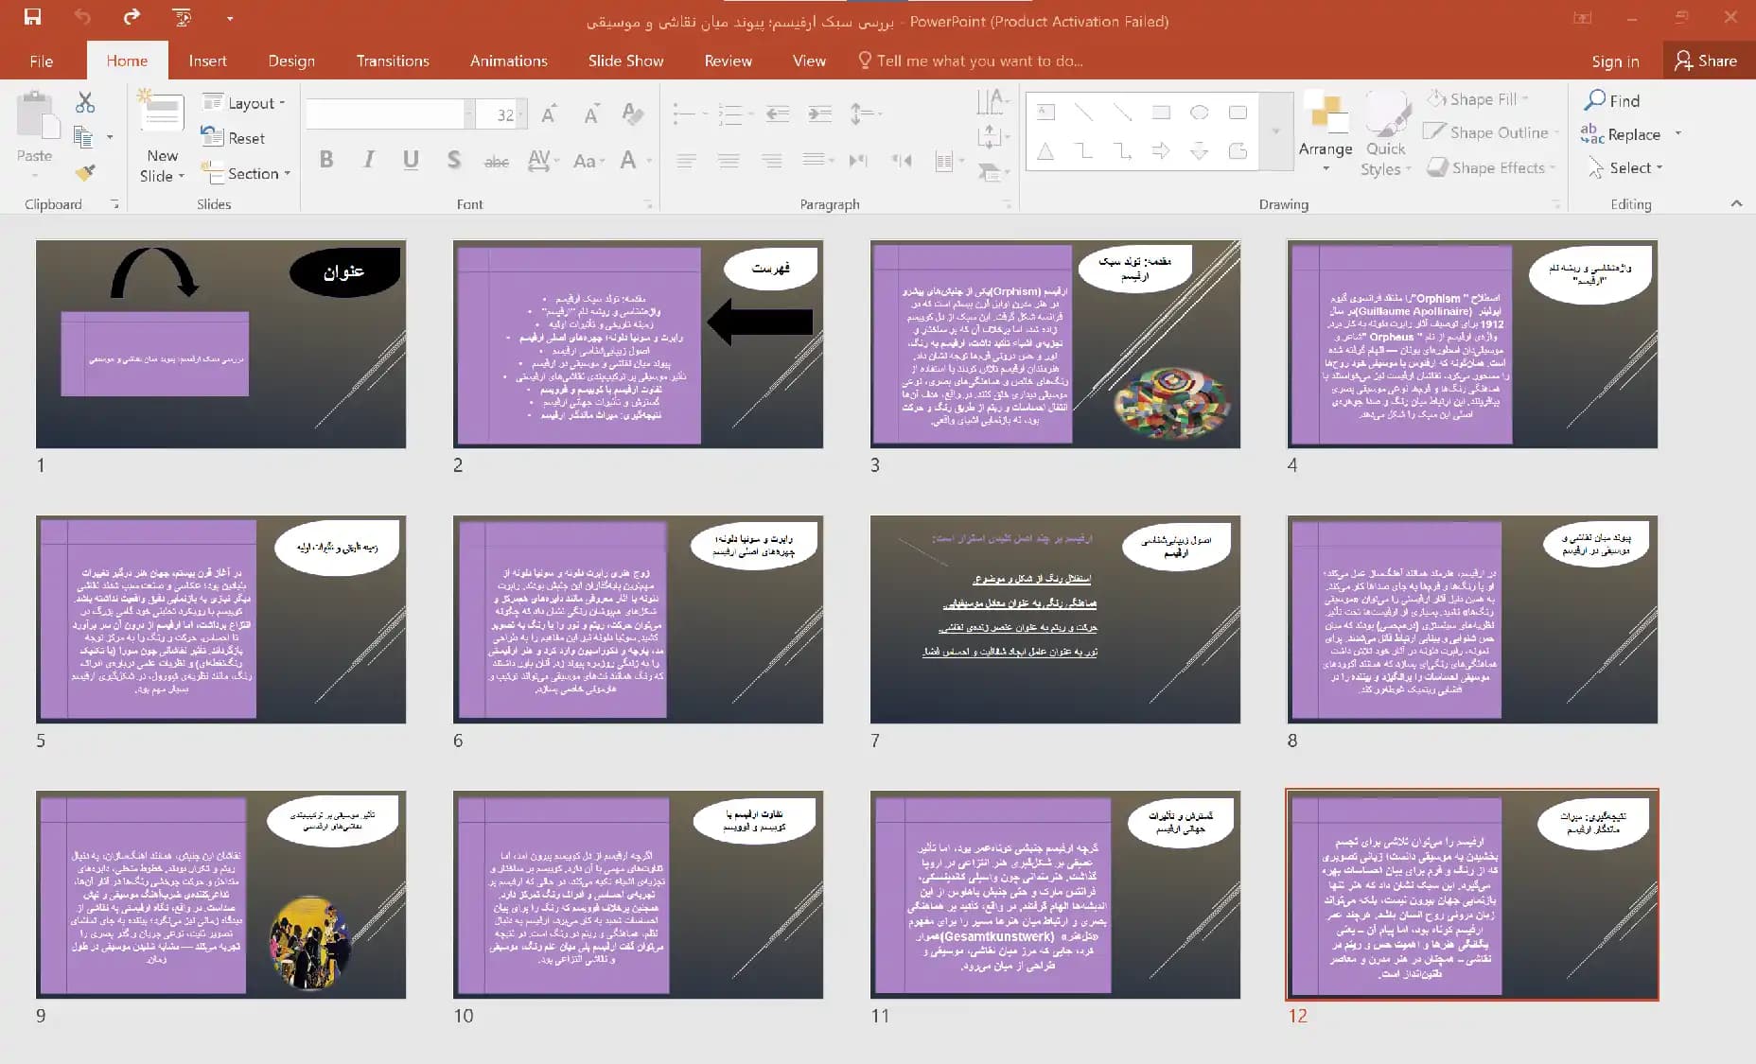
Task: Click Increase Font Size icon
Action: click(x=549, y=114)
